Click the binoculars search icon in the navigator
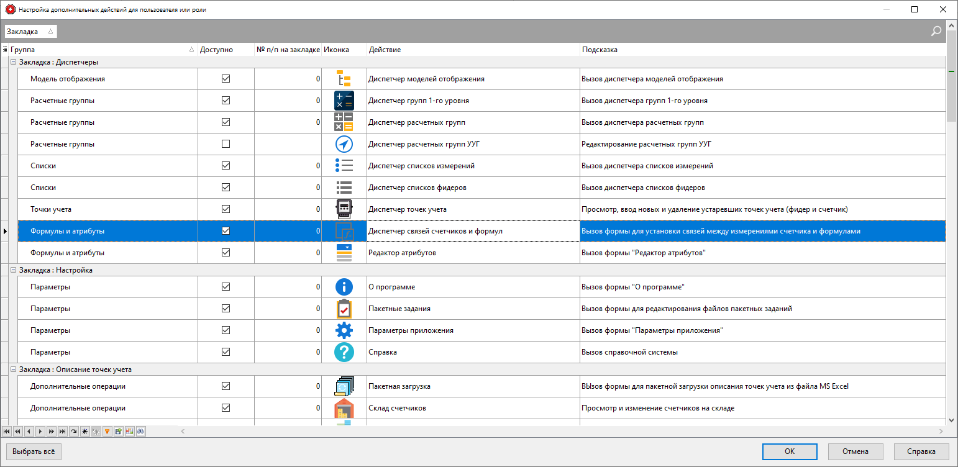The width and height of the screenshot is (958, 467). tap(141, 431)
